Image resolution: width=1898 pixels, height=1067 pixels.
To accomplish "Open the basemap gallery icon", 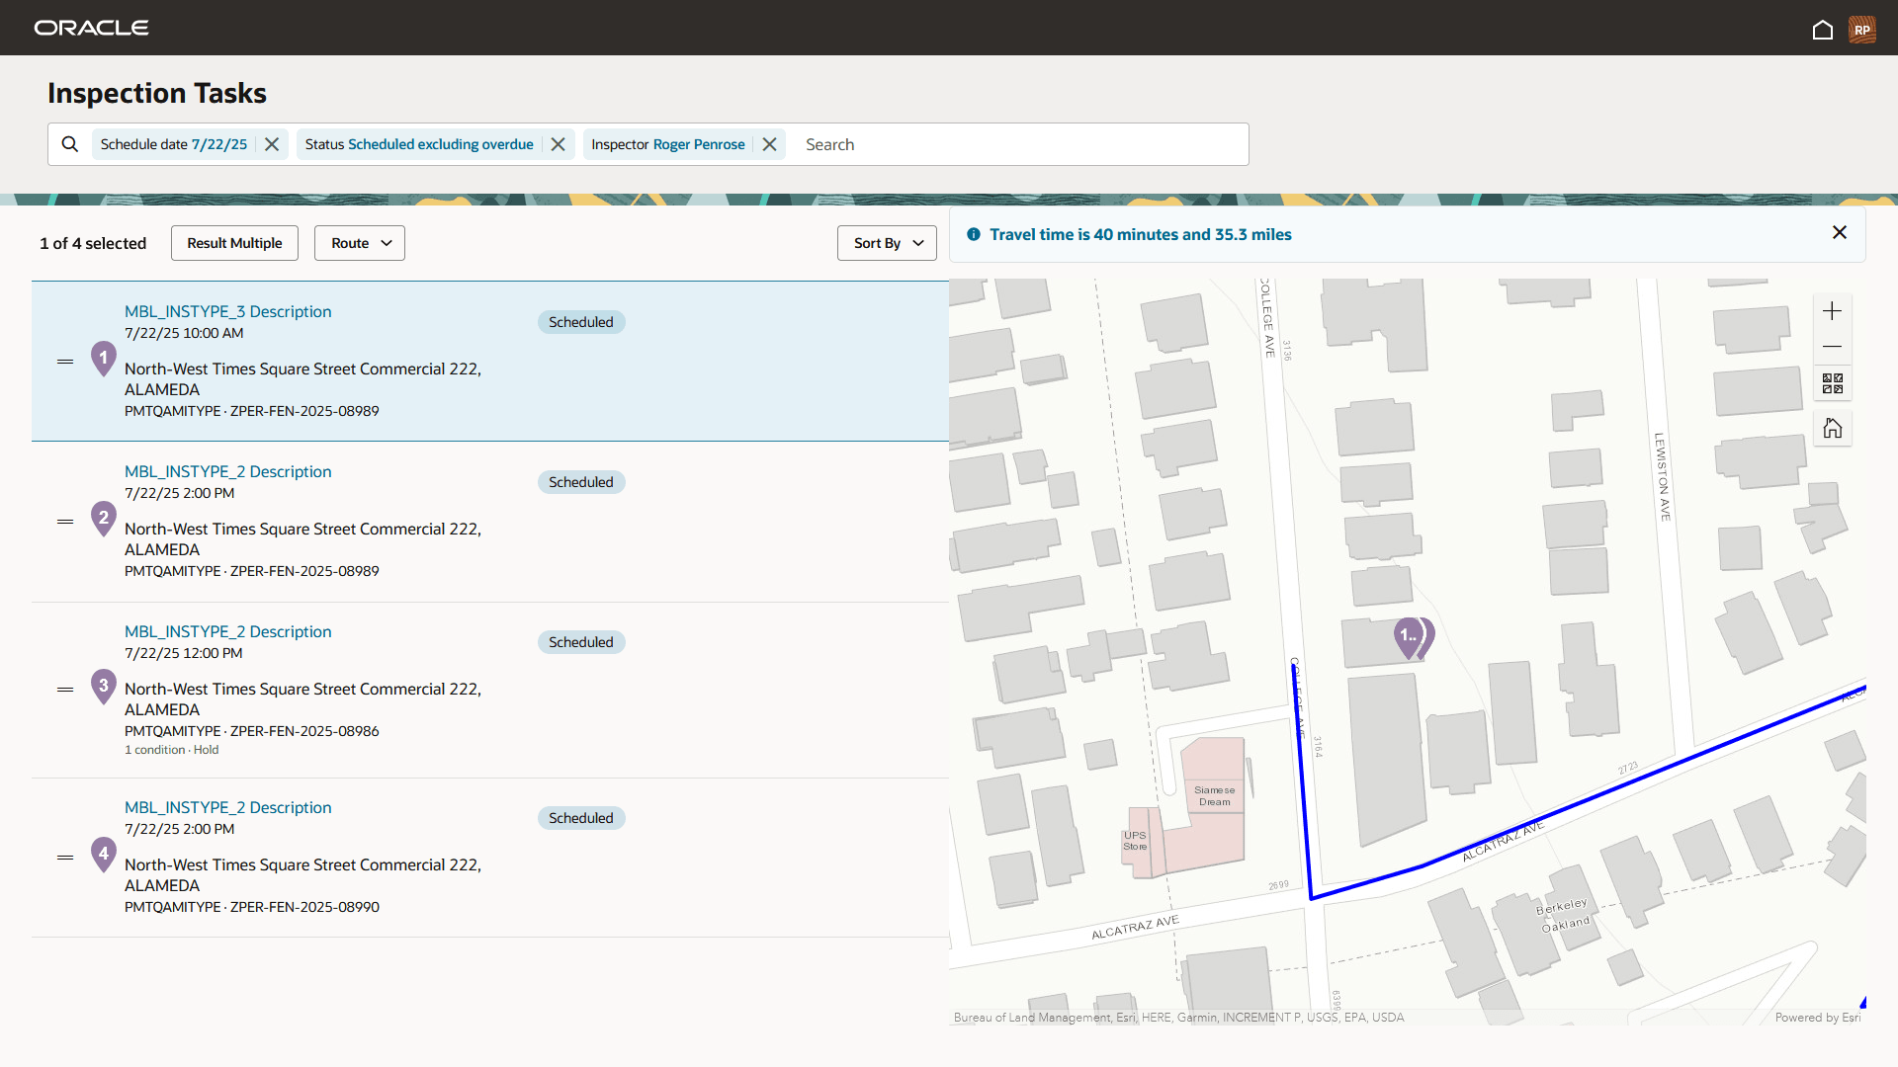I will 1832,383.
